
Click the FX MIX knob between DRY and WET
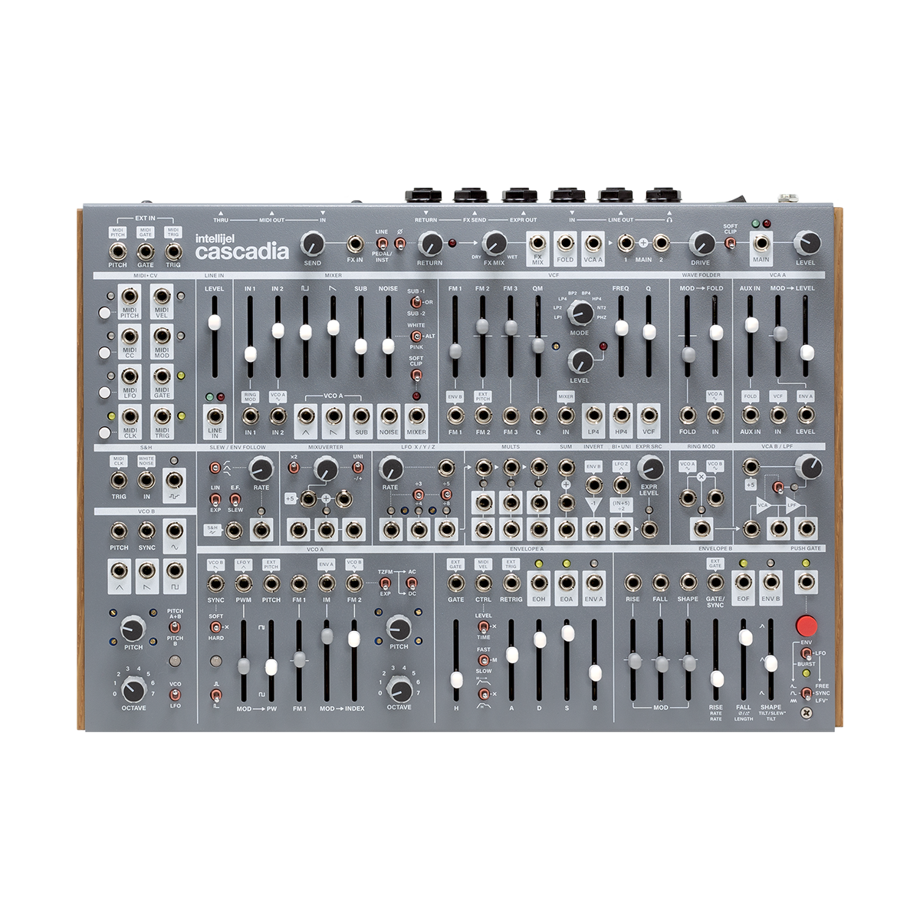tap(495, 243)
